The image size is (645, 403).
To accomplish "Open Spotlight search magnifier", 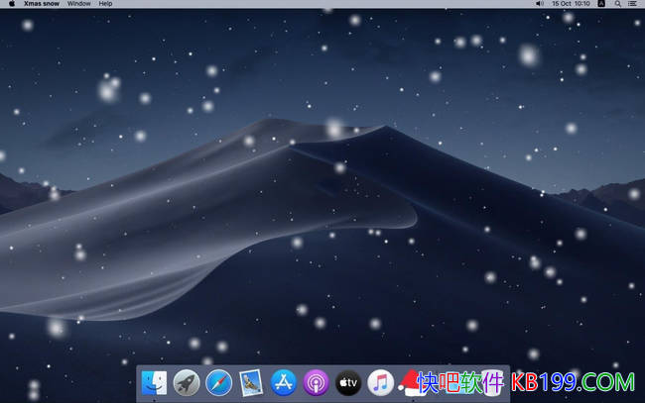I will point(616,4).
